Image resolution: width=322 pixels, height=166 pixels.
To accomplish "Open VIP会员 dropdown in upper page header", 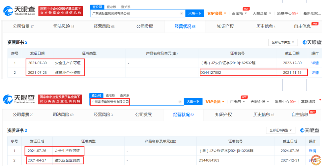I will pos(217,13).
